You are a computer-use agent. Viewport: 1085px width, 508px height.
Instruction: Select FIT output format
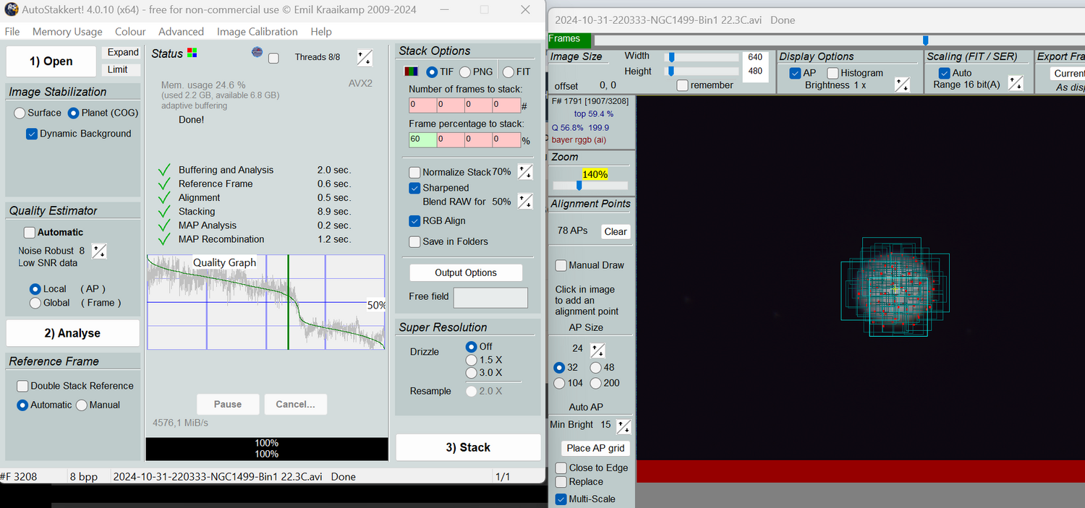pos(509,72)
